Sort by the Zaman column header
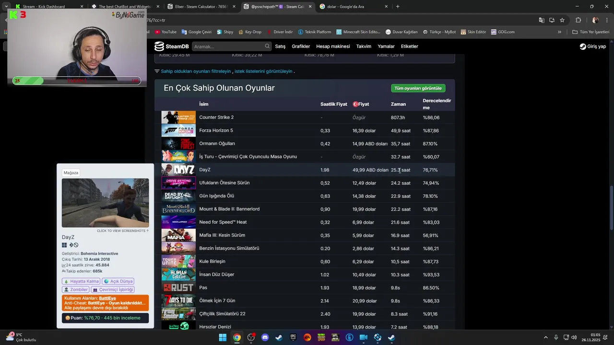This screenshot has height=345, width=614. (x=398, y=104)
